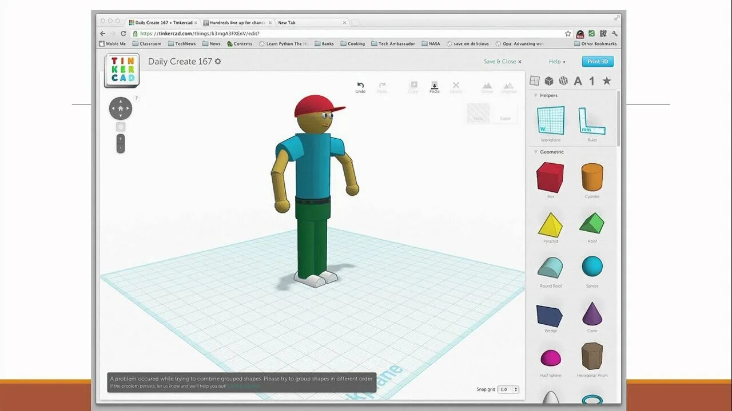Viewport: 732px width, 411px height.
Task: Select the green Roof shape
Action: click(592, 227)
